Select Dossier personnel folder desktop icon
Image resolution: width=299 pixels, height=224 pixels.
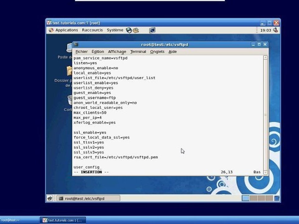[63, 77]
